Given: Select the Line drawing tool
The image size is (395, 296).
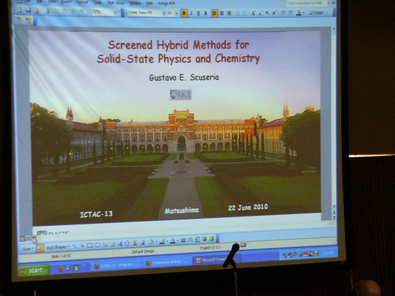Looking at the screenshot, I should 75,246.
